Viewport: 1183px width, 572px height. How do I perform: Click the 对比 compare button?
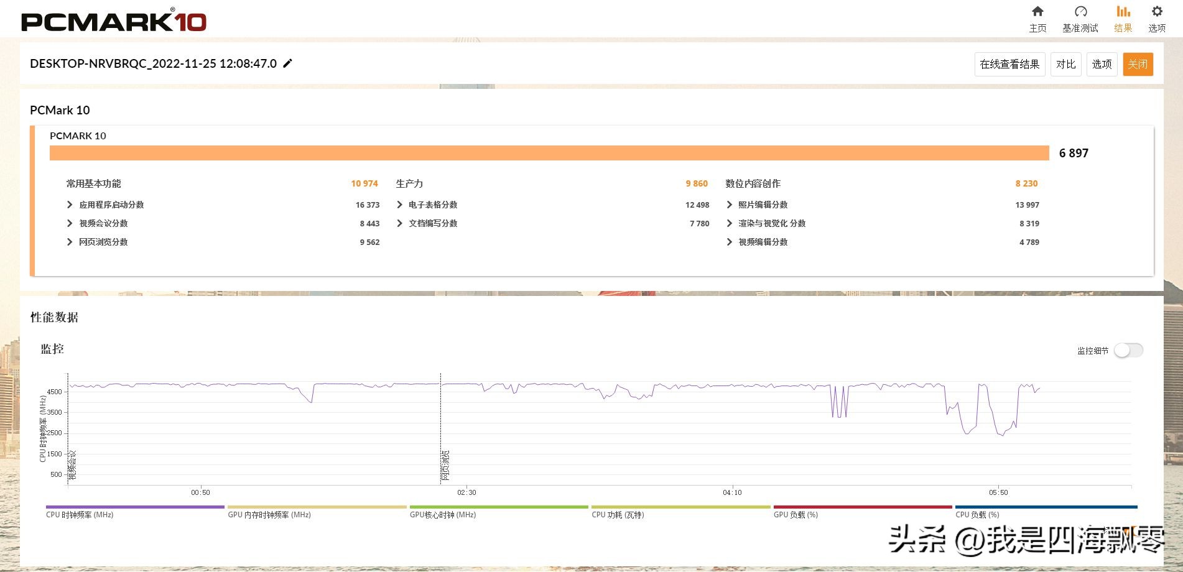click(1065, 64)
